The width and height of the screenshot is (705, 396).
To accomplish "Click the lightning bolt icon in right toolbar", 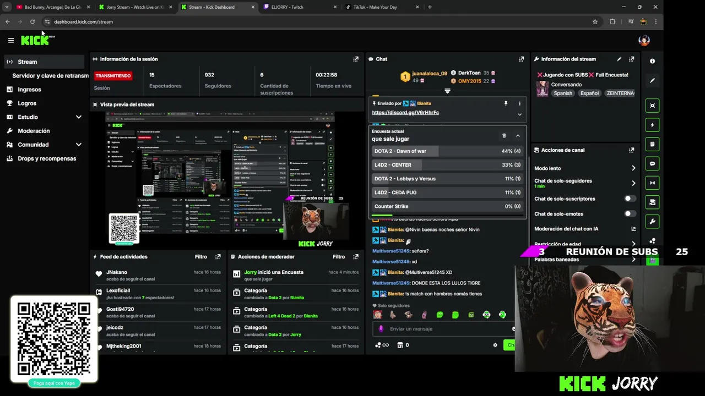I will click(x=652, y=125).
